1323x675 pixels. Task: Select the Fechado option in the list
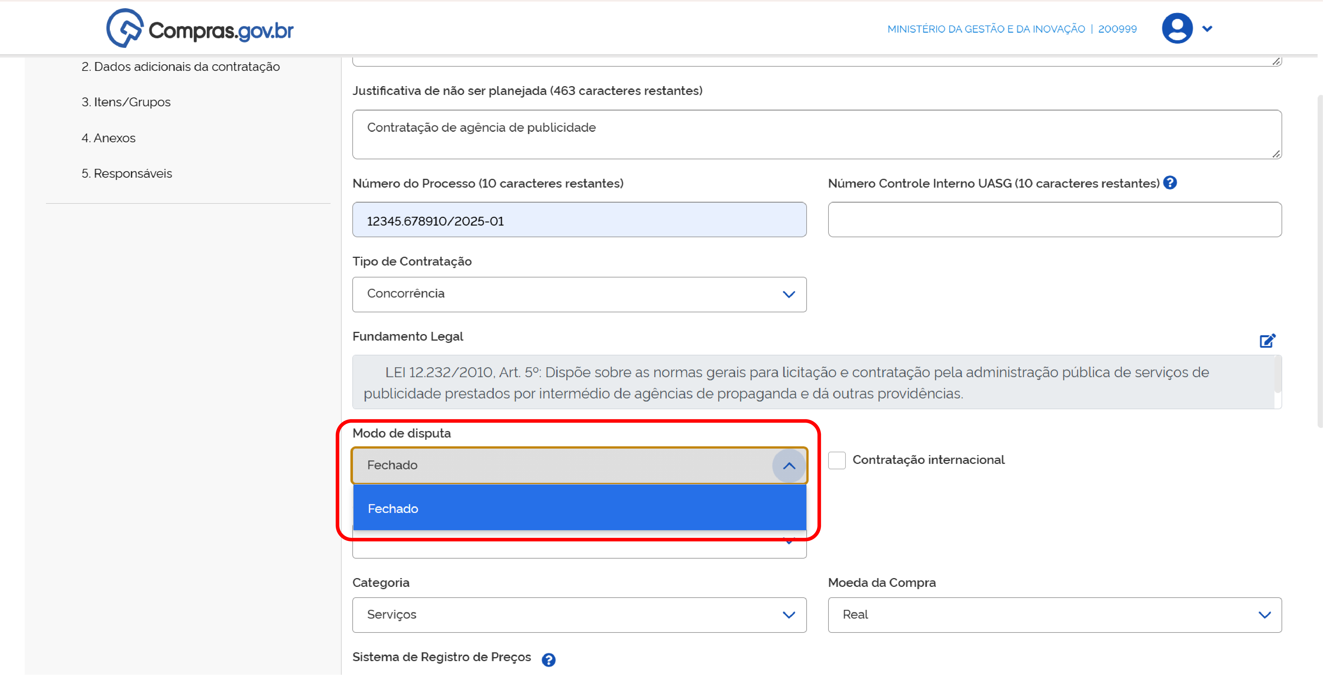pyautogui.click(x=579, y=508)
